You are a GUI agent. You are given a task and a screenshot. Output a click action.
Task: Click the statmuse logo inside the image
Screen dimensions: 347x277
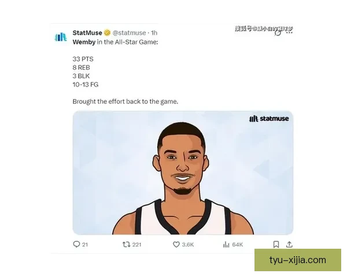[x=269, y=119]
